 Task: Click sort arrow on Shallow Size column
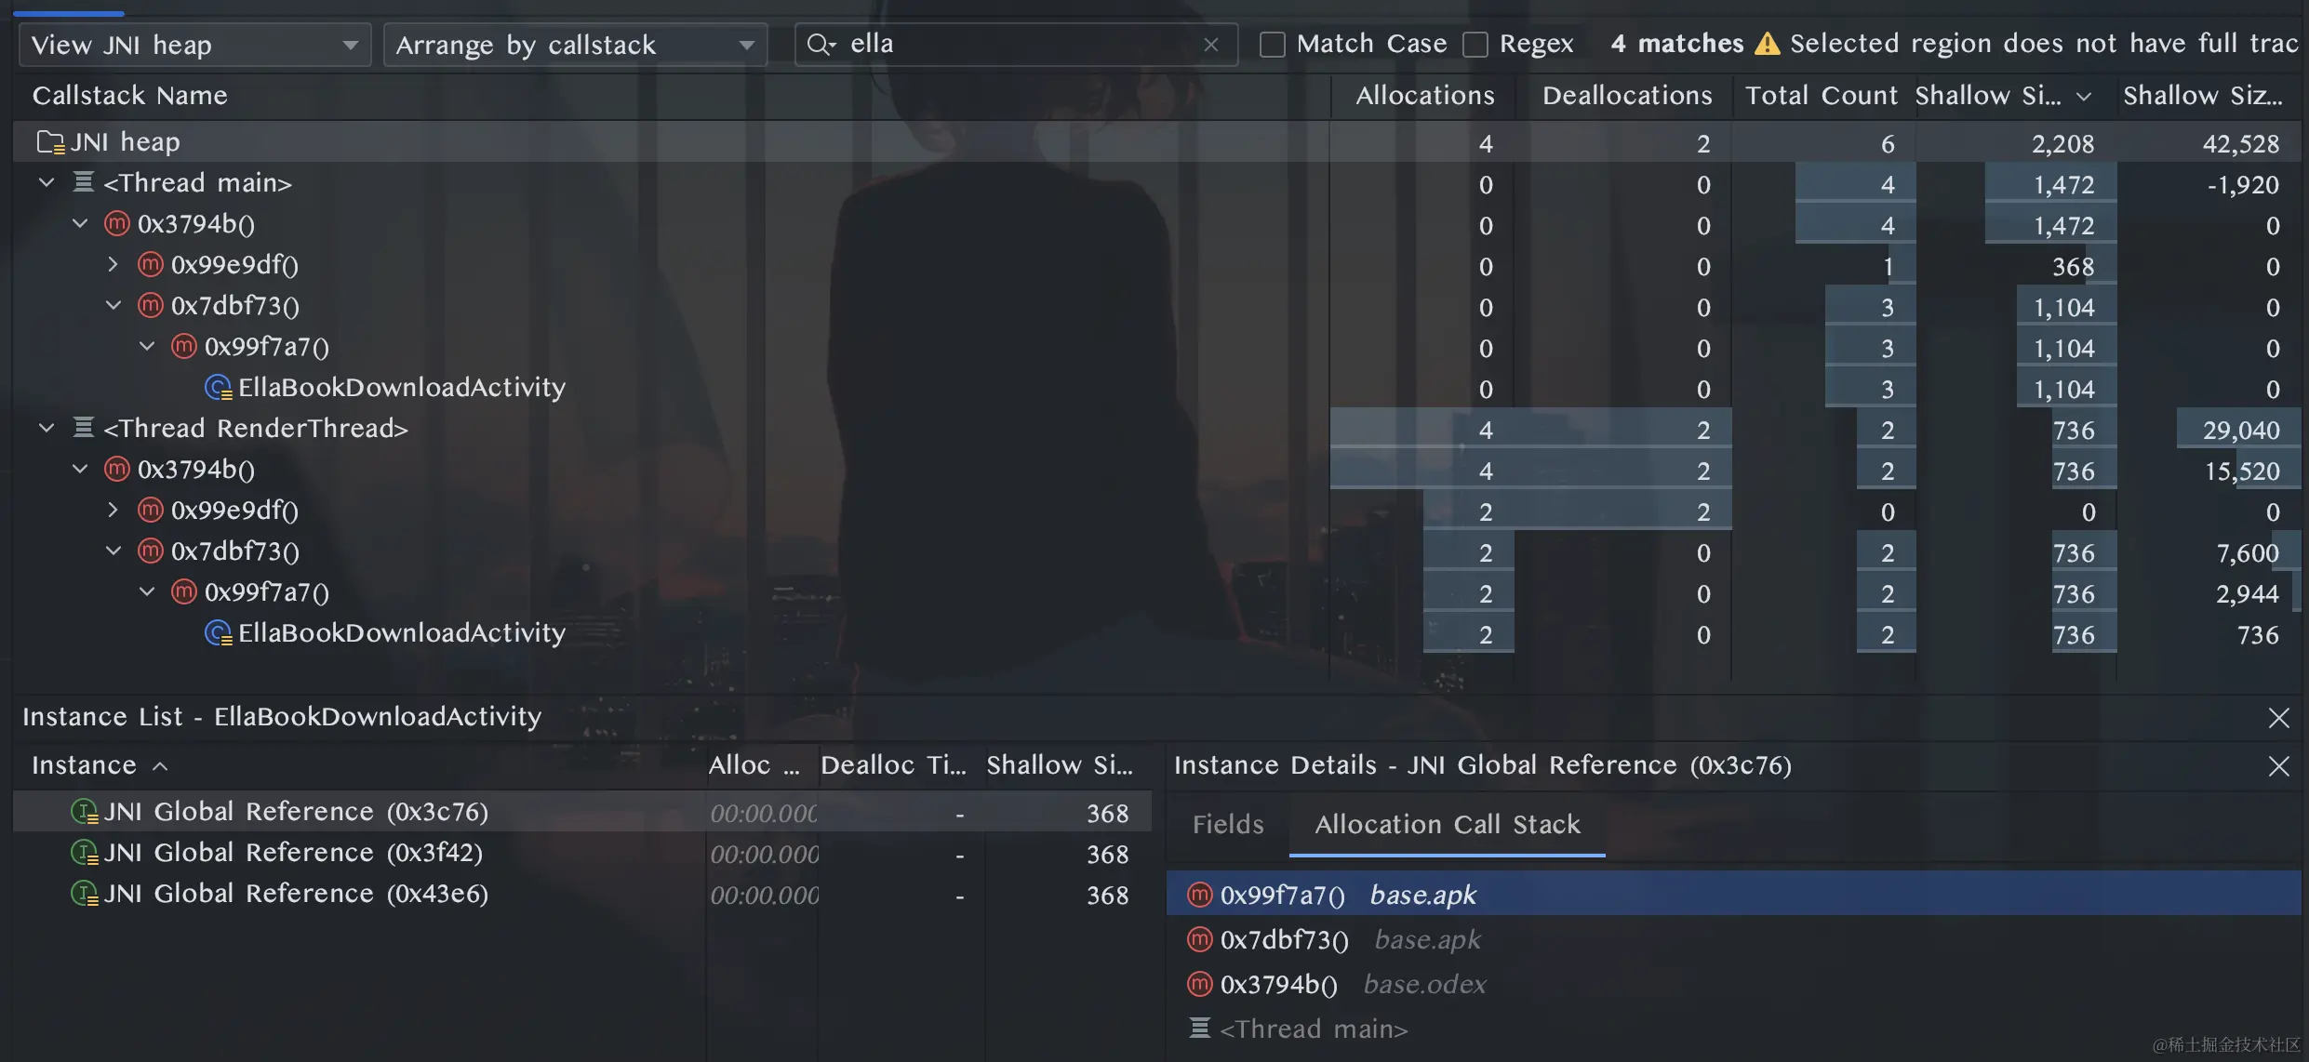(x=2084, y=97)
